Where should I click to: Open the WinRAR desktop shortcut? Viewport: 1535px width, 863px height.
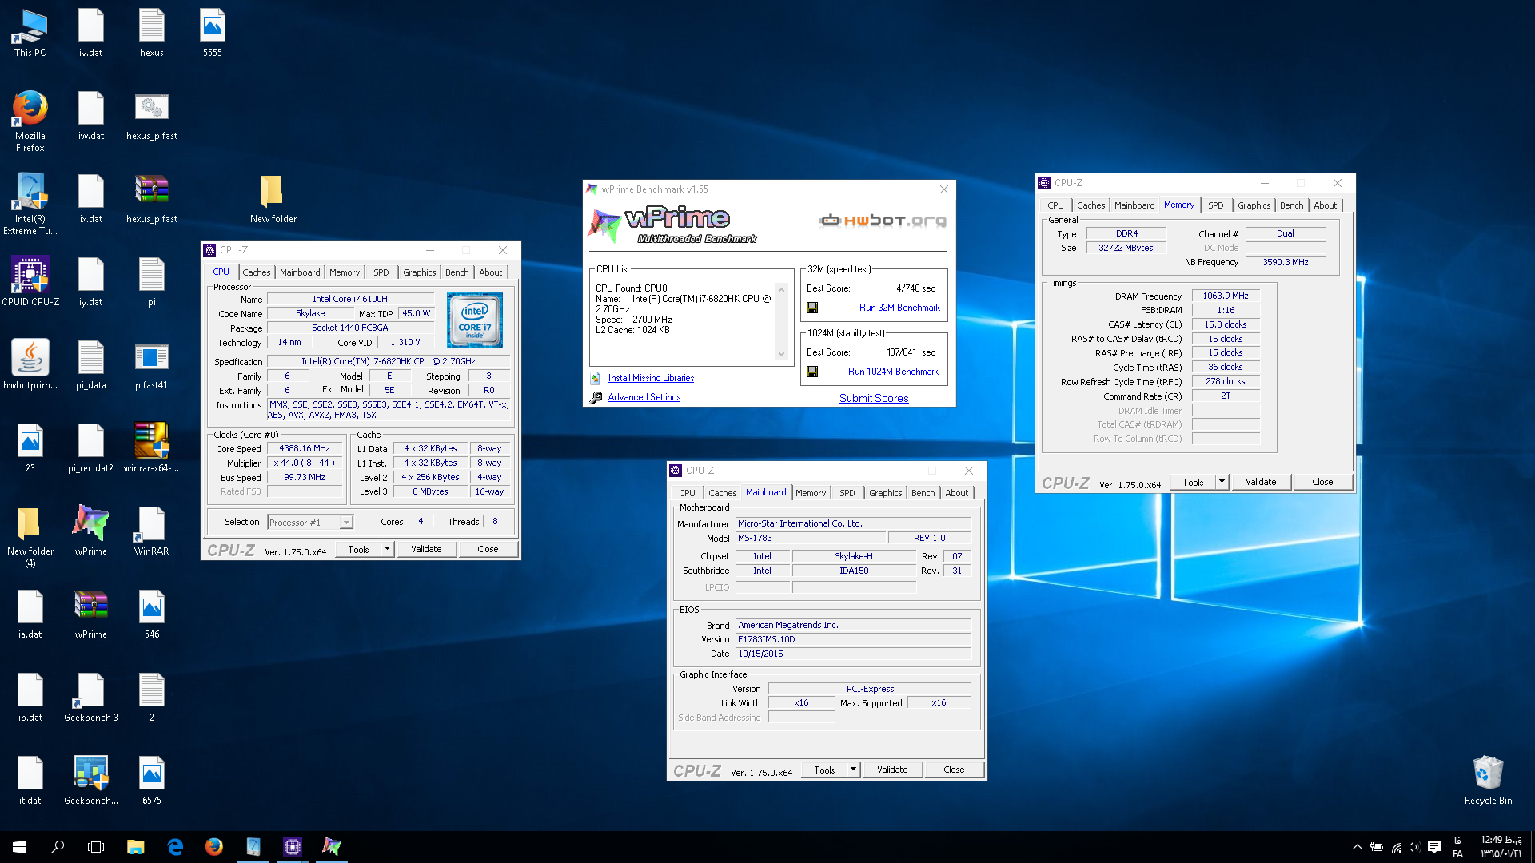[x=151, y=531]
